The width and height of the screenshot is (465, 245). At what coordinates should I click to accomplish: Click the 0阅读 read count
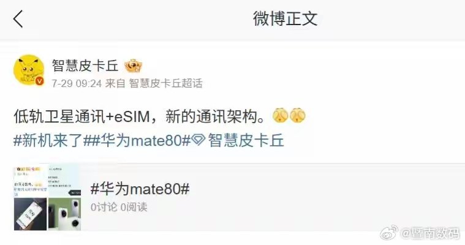pos(134,207)
